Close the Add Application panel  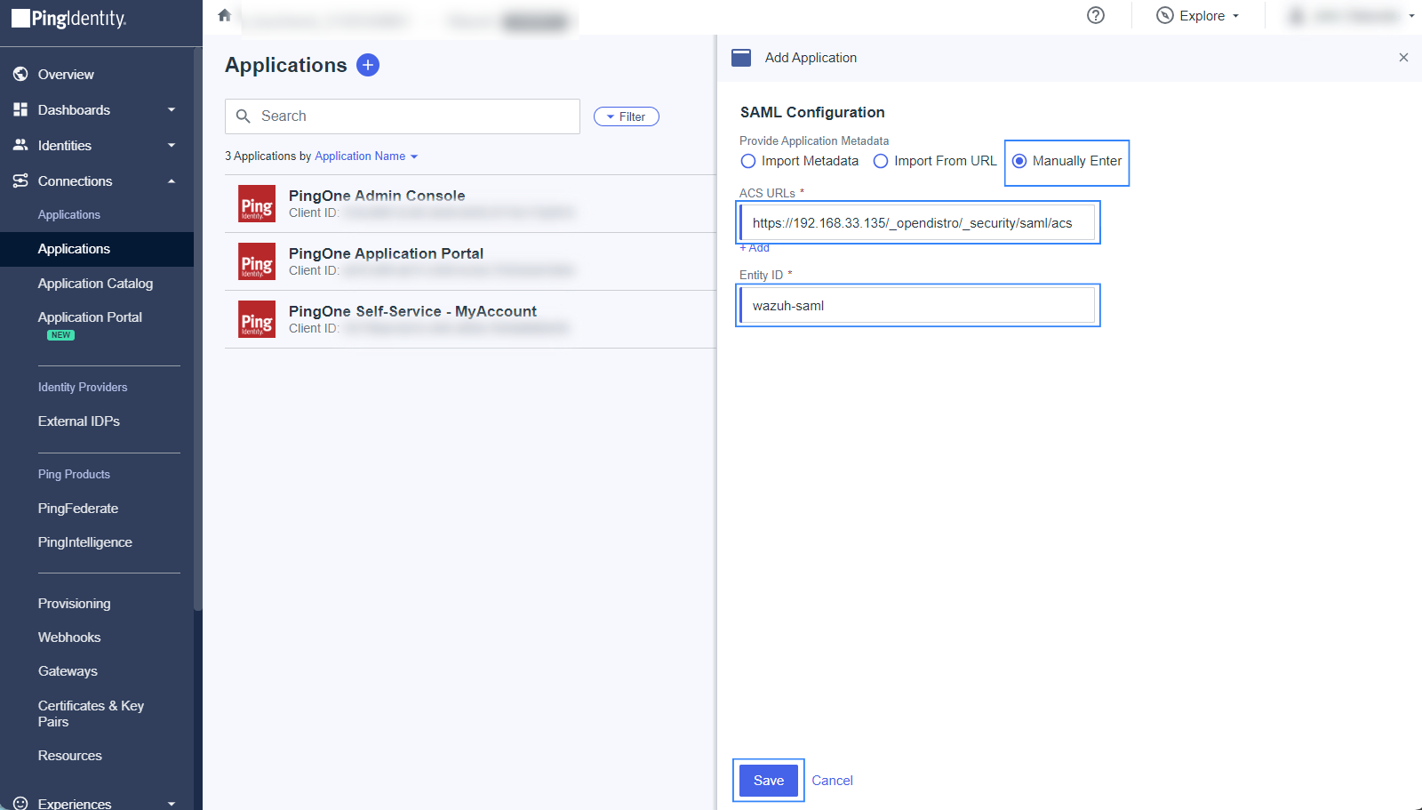point(1403,58)
